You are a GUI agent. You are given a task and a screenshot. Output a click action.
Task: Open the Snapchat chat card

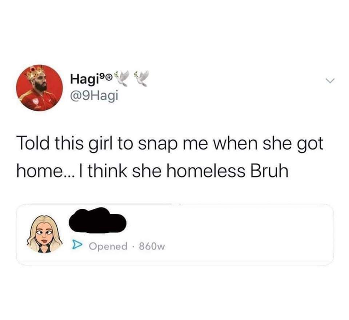coord(175,235)
